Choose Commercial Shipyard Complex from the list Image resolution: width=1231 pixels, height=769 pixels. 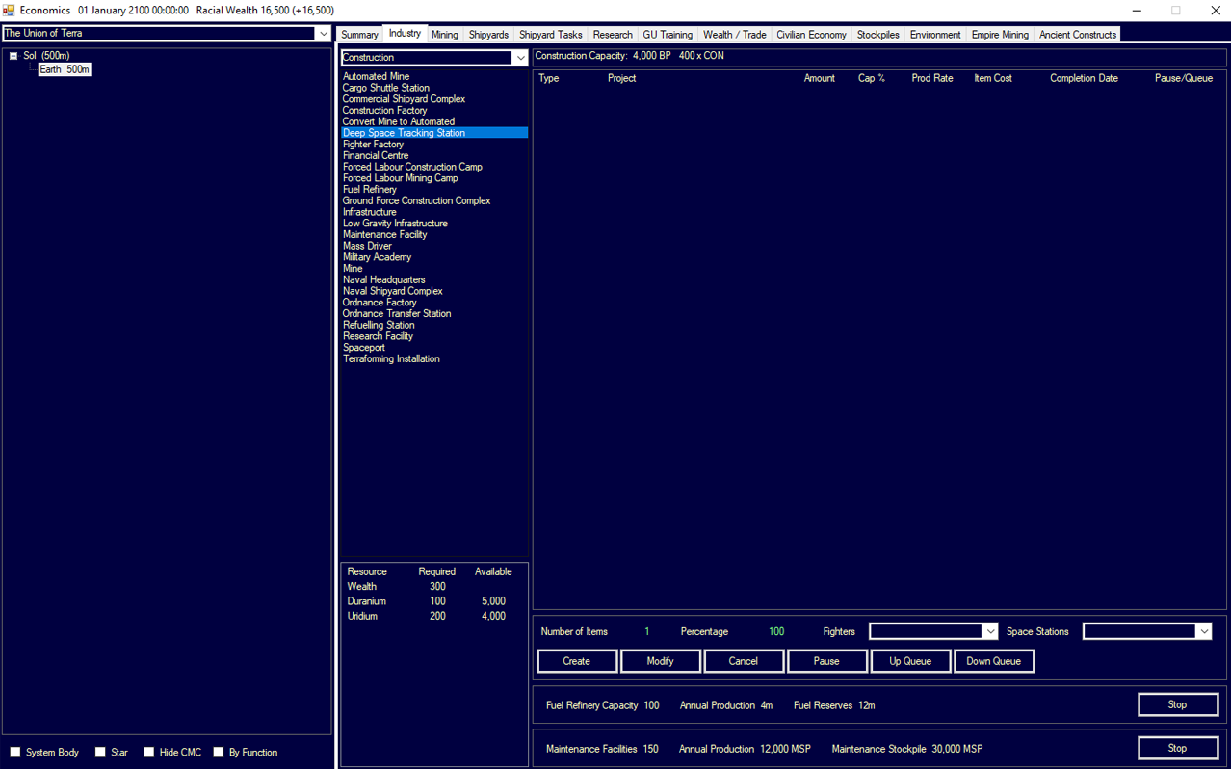point(405,99)
